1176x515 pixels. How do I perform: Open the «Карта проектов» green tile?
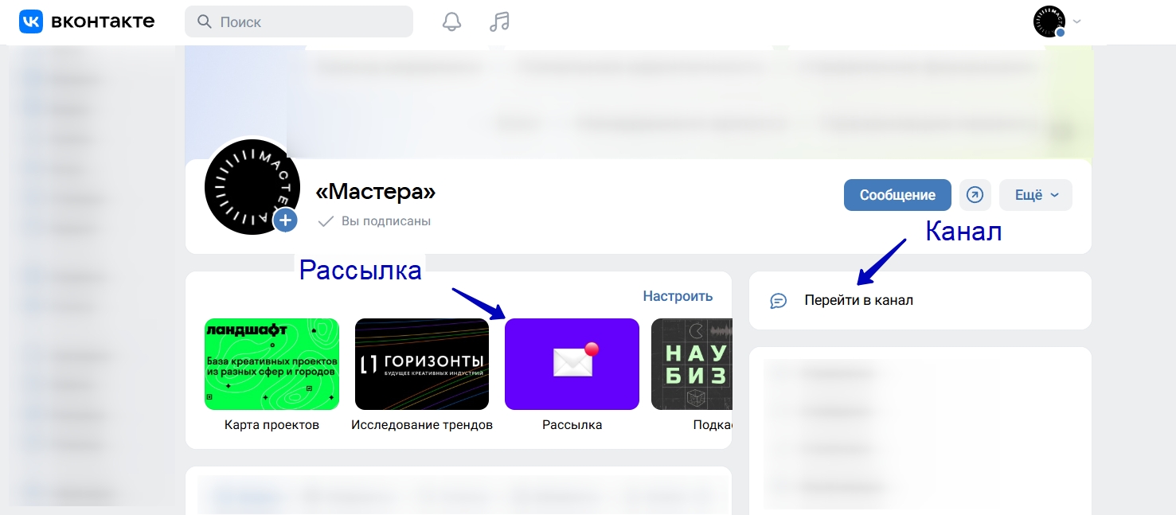click(272, 365)
